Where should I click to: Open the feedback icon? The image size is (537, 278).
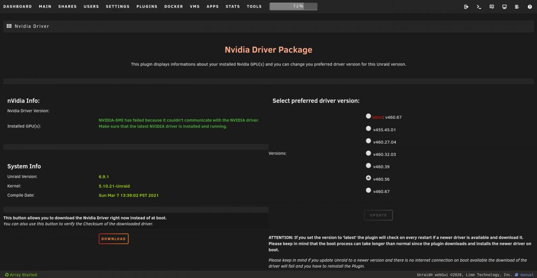pyautogui.click(x=492, y=6)
